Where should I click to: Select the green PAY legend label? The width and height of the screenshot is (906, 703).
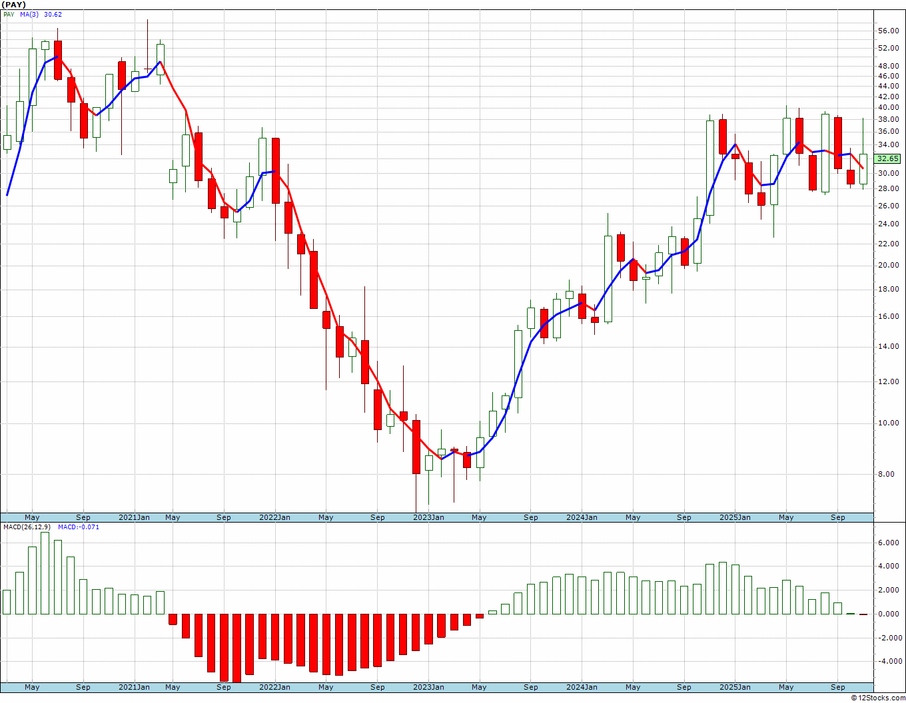(9, 14)
